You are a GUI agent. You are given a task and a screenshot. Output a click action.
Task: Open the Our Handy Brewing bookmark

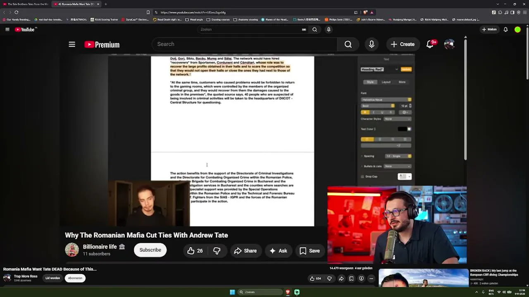click(17, 19)
